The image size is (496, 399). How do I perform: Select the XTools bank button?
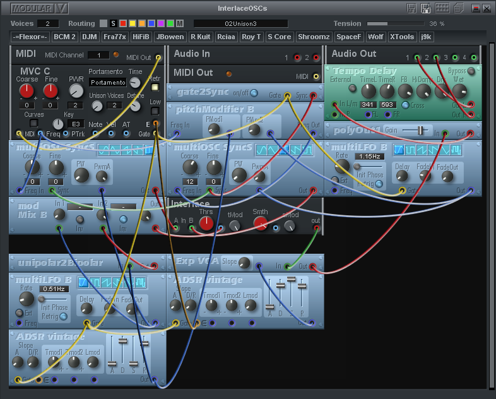(403, 37)
